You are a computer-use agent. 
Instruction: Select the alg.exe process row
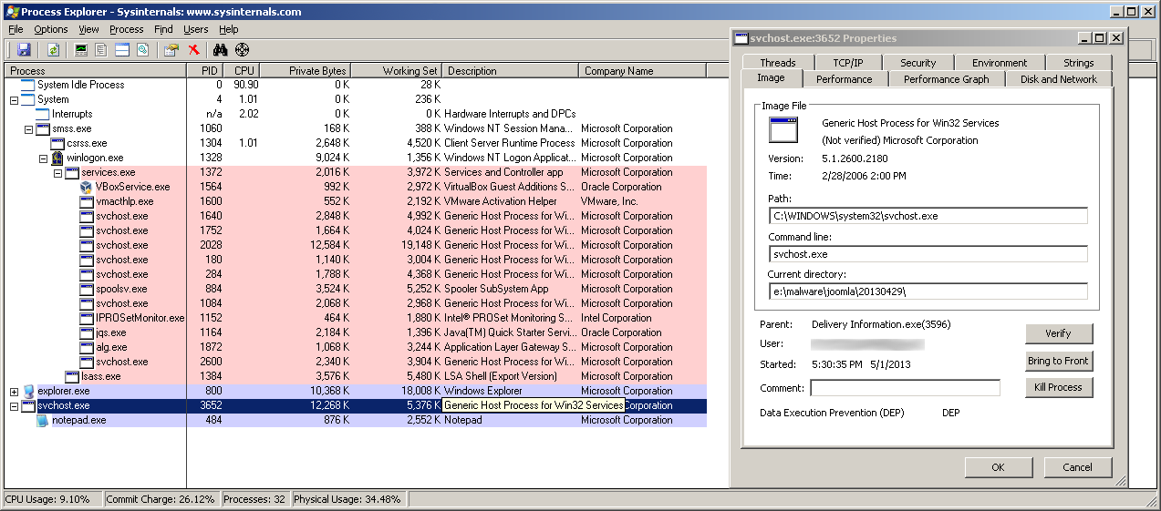(357, 347)
